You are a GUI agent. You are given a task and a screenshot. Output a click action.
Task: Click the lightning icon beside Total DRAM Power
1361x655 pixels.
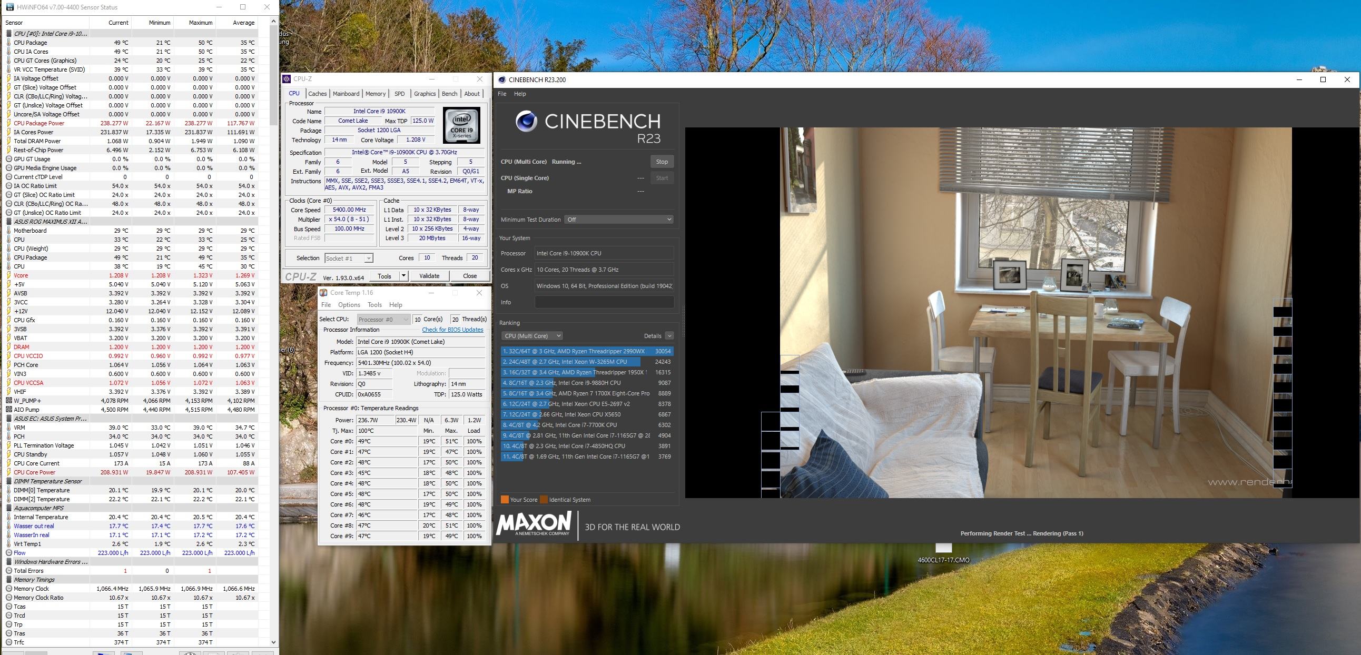(x=8, y=141)
